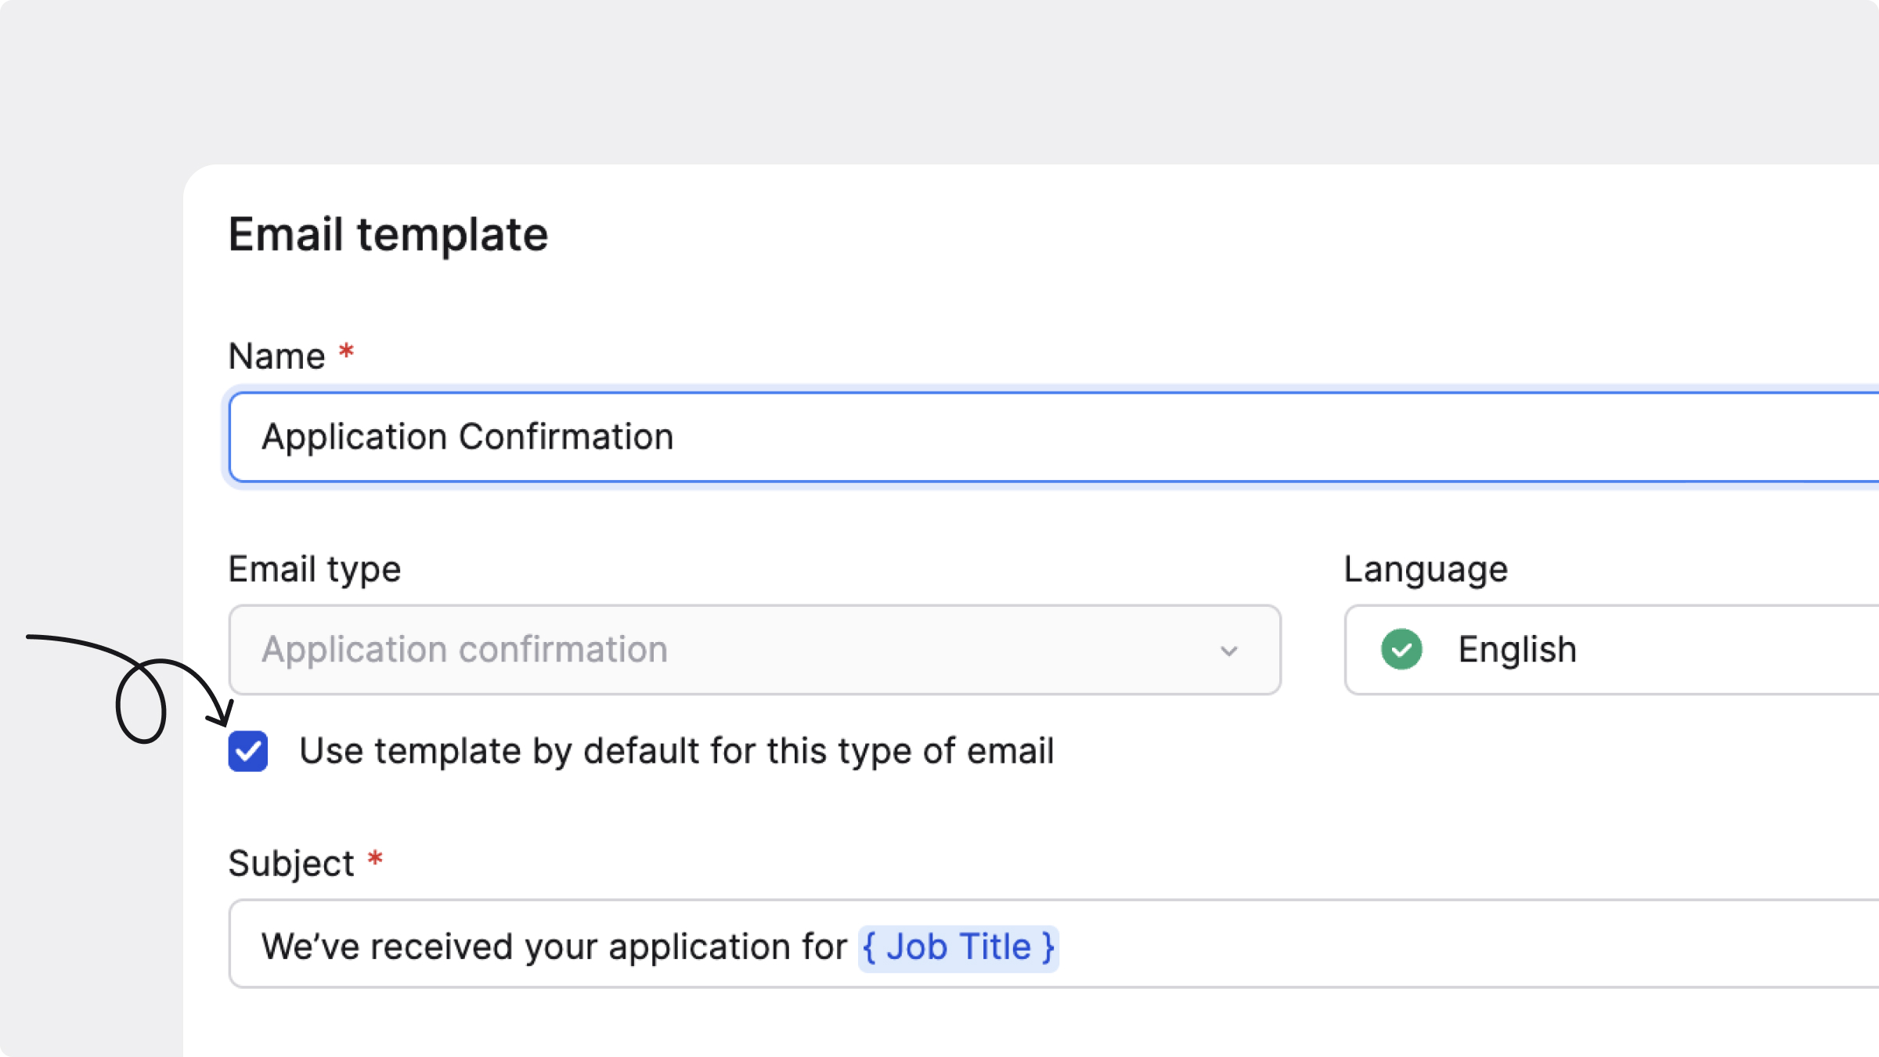This screenshot has width=1879, height=1057.
Task: Click the red asterisk next to Name
Action: [x=346, y=352]
